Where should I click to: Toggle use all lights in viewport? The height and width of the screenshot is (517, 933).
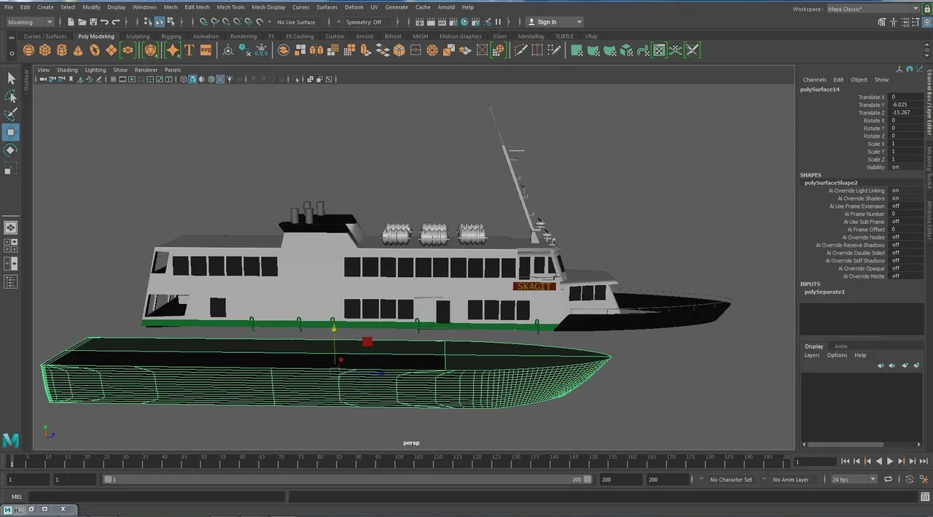point(230,79)
